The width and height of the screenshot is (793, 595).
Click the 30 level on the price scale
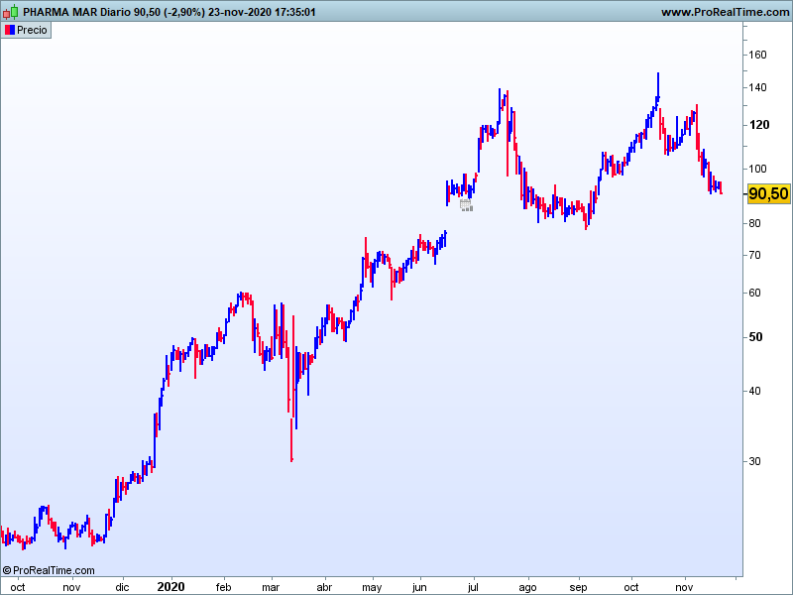pos(754,461)
